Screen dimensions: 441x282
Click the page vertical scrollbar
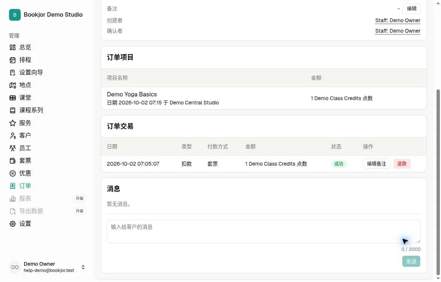tap(438, 182)
